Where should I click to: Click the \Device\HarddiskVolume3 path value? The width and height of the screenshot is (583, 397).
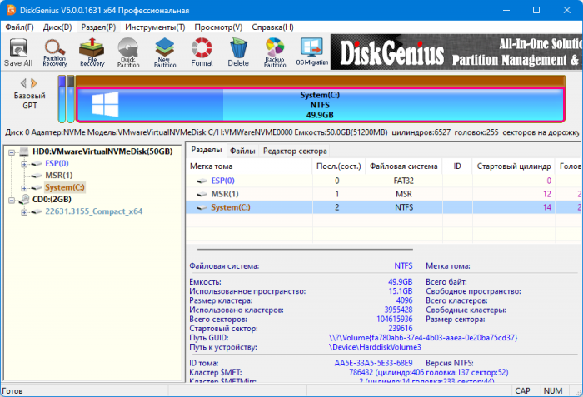[375, 347]
